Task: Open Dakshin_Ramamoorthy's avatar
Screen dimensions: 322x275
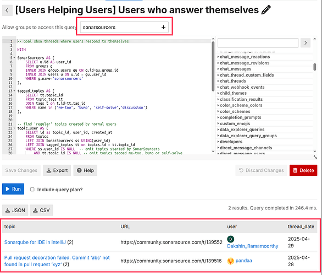Action: 231,239
